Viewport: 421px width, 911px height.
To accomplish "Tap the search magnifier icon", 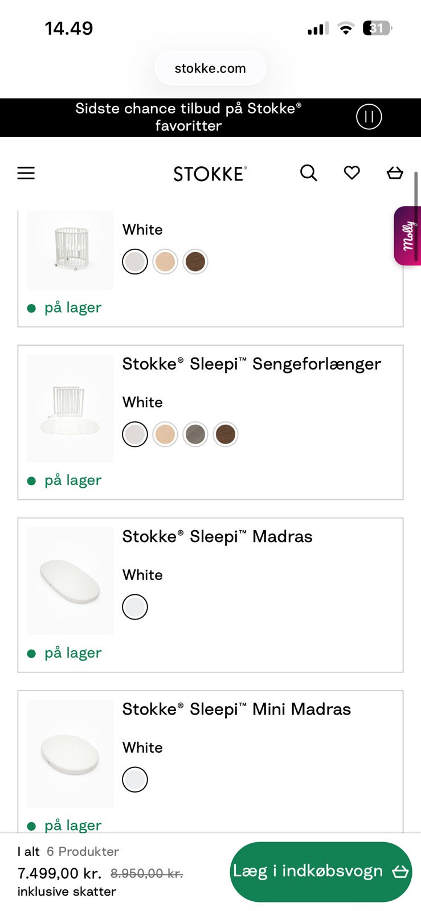I will point(308,173).
